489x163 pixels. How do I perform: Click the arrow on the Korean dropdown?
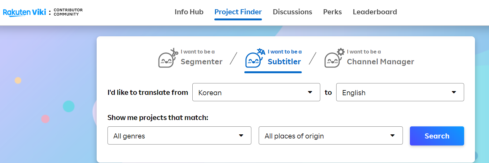click(310, 92)
